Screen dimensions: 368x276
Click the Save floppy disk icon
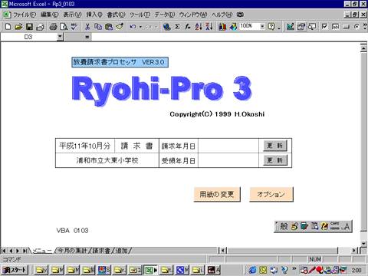coord(30,27)
